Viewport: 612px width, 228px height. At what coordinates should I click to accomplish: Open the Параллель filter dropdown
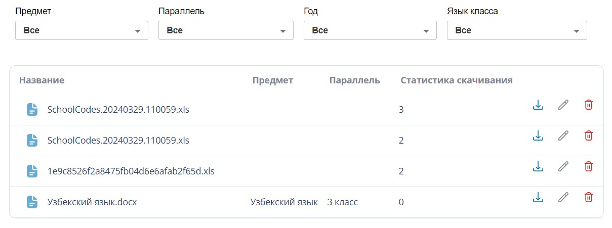pyautogui.click(x=226, y=30)
